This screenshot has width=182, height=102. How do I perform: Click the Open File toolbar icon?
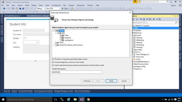(x=17, y=8)
